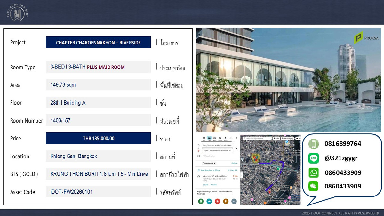Click the green Restaurants explore icon
This screenshot has width=384, height=216.
coord(200,201)
